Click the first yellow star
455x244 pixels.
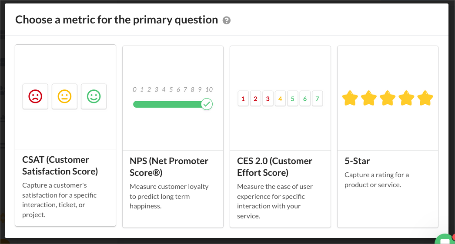tap(350, 98)
